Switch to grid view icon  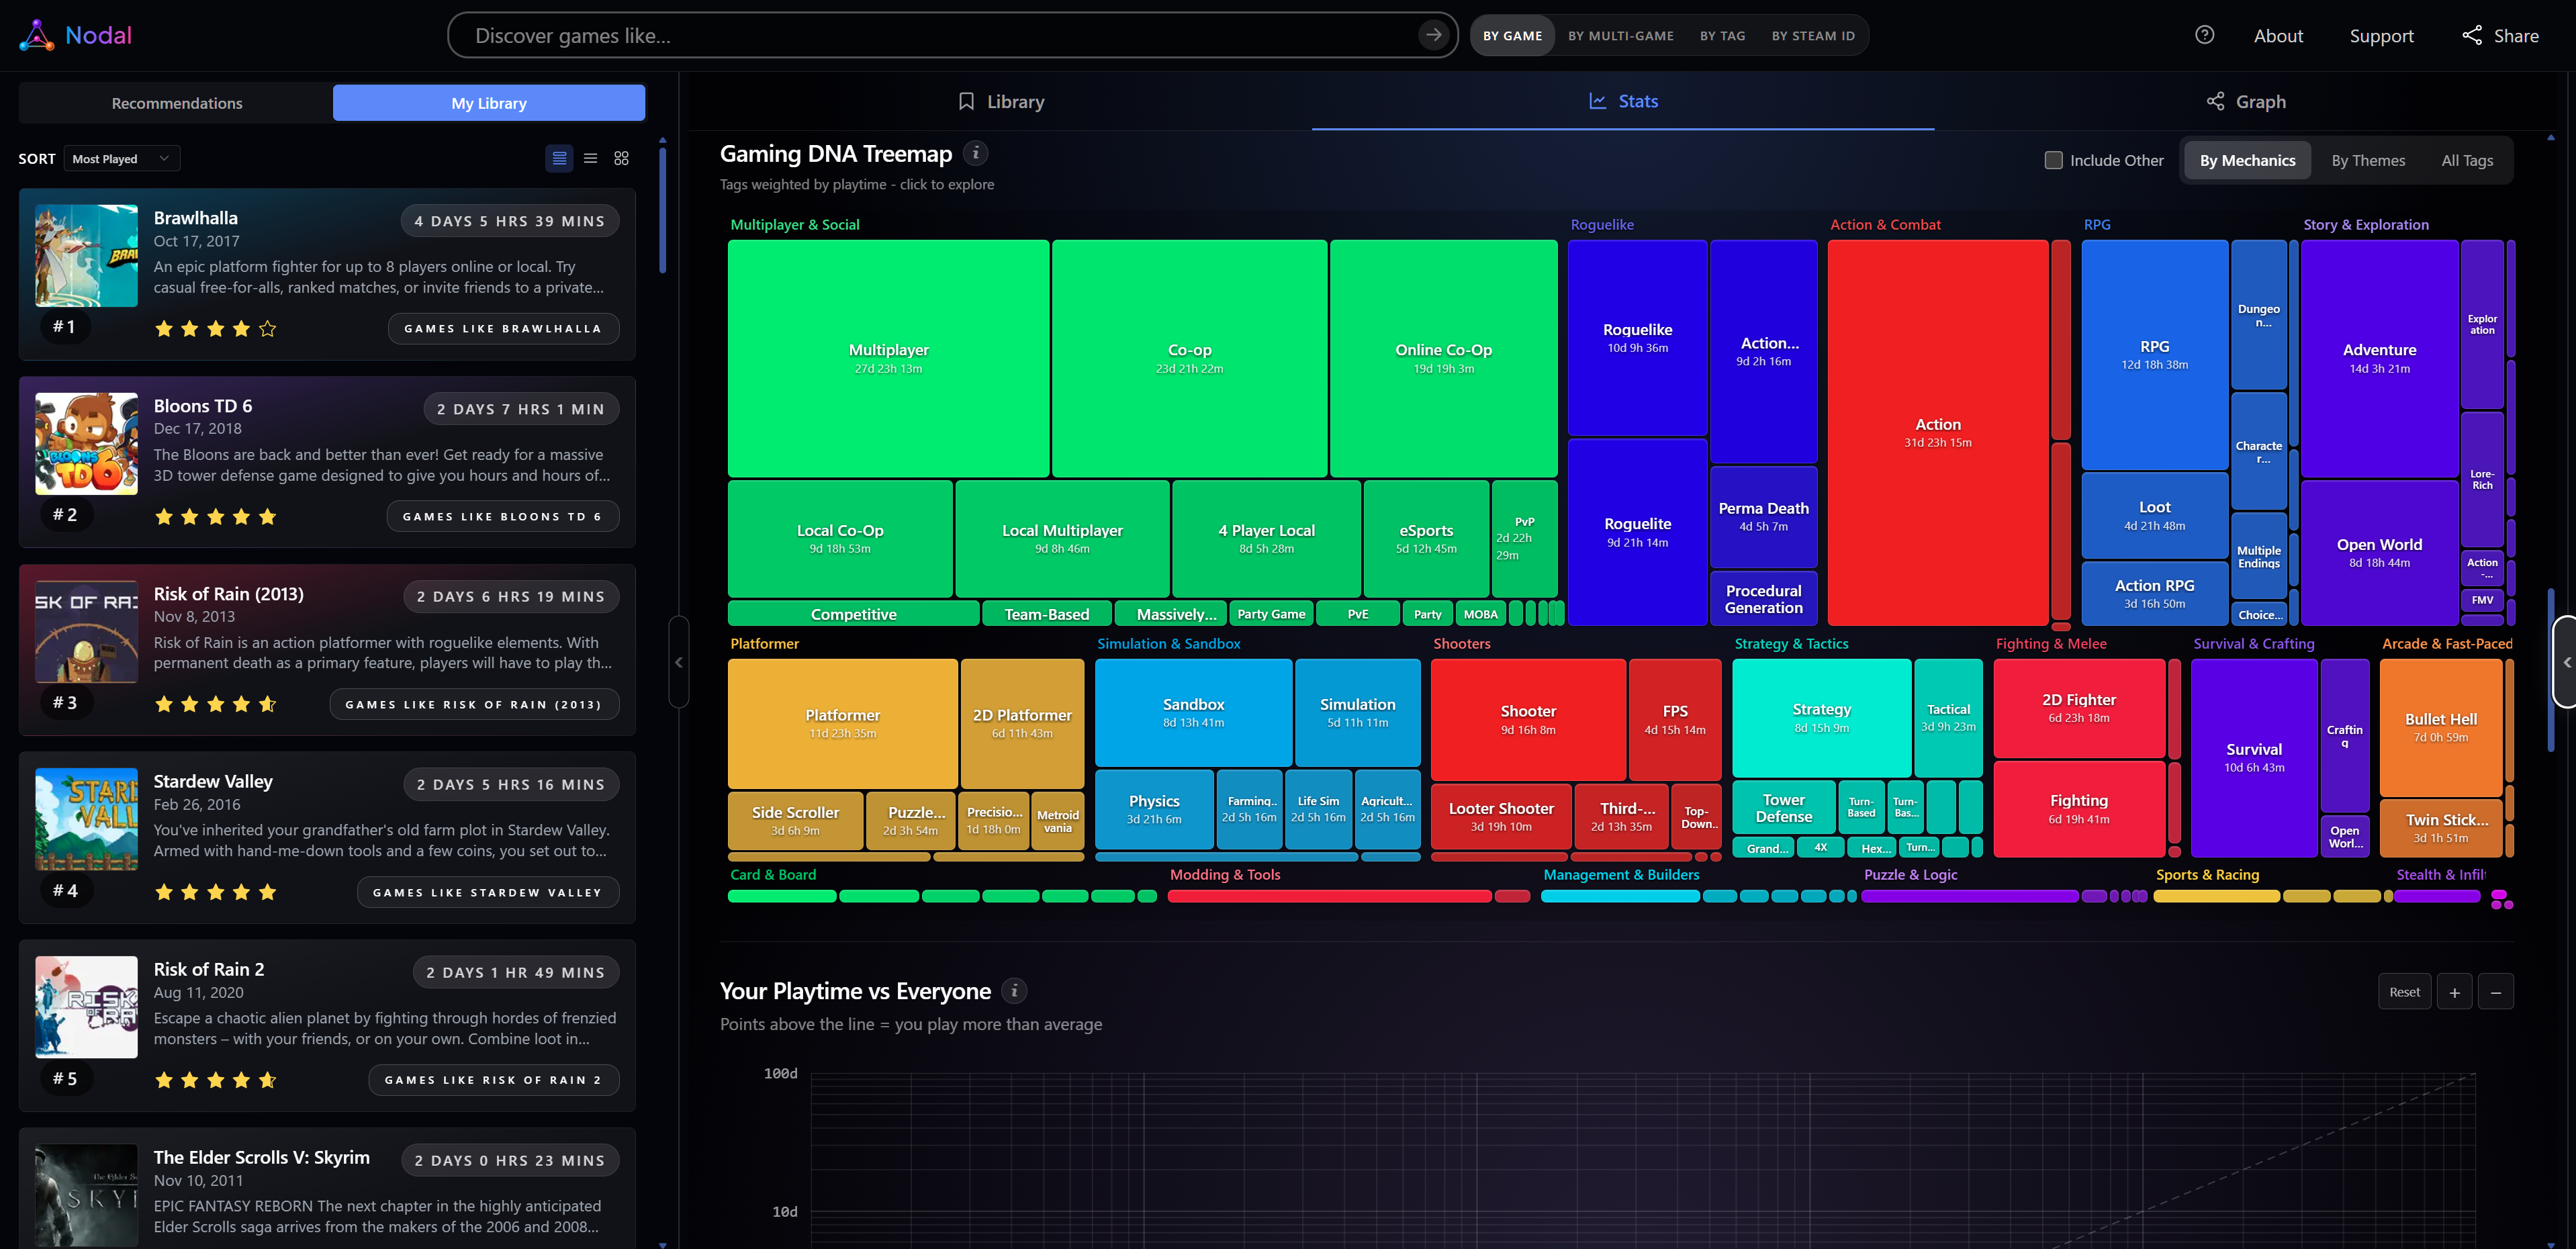click(x=621, y=158)
